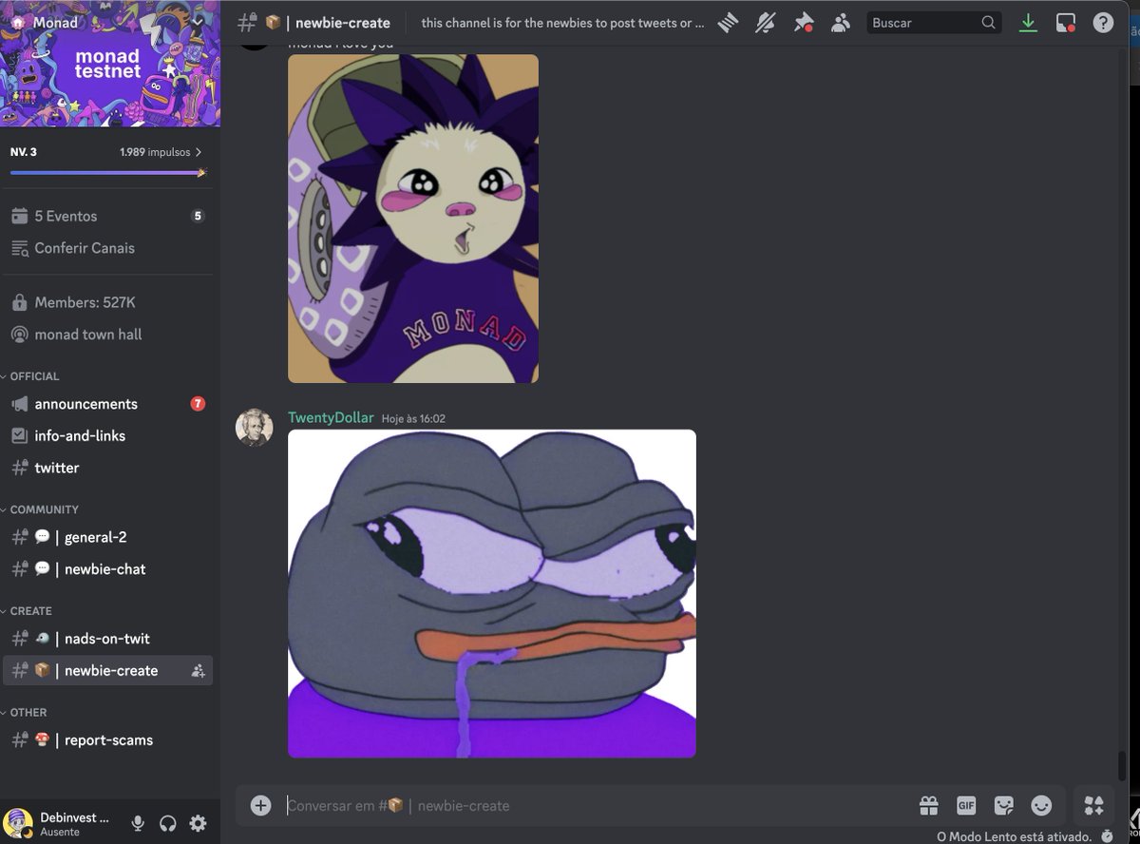Select Members: 527K locked voice channel
Screen dimensions: 1140x844
(110, 302)
